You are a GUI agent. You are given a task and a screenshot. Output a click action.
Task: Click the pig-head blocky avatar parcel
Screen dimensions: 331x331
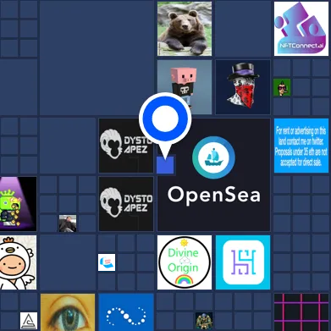pyautogui.click(x=185, y=87)
